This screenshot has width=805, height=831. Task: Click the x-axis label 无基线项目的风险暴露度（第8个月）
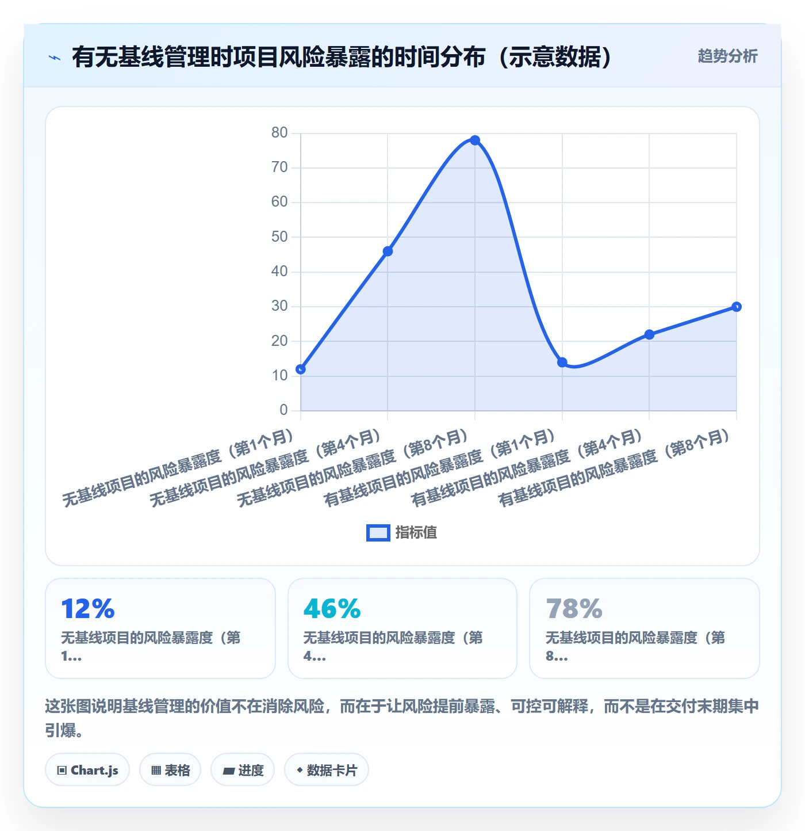[353, 468]
